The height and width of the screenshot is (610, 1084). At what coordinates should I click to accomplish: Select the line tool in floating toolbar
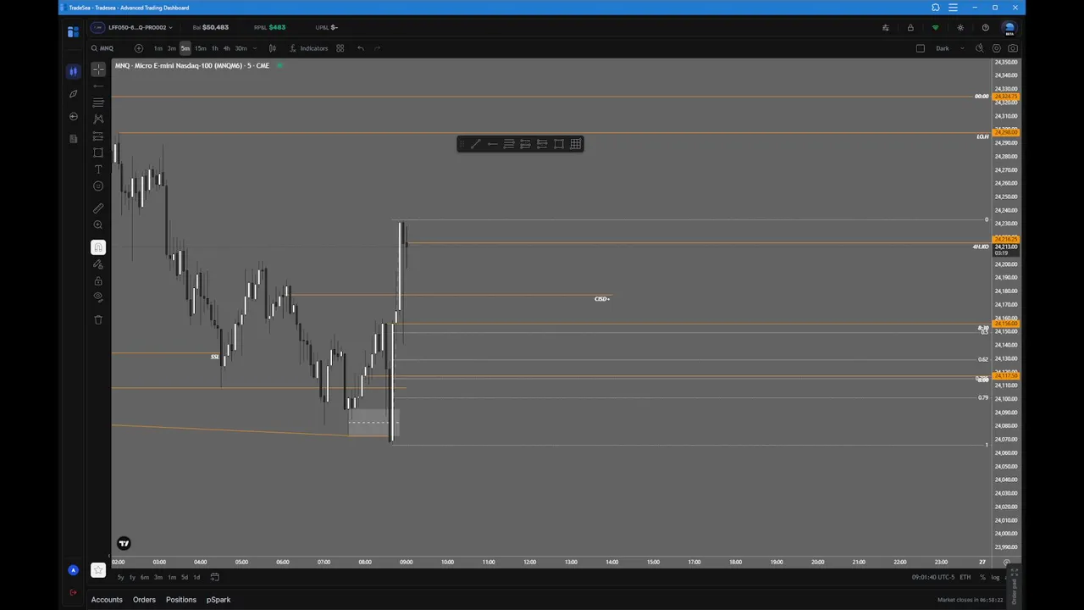pyautogui.click(x=476, y=144)
